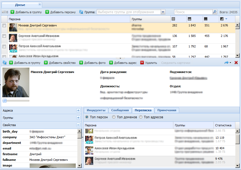The height and width of the screenshot is (170, 241).
Task: Switch to the Досье tab
Action: [x=20, y=5]
